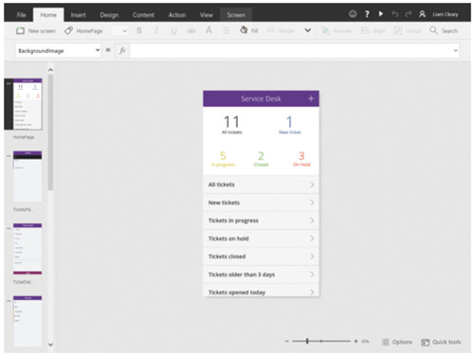
Task: Click the zoom in plus icon
Action: tap(355, 341)
